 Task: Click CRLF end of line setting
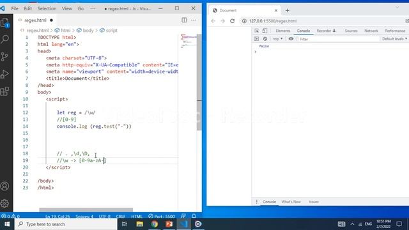tap(121, 217)
